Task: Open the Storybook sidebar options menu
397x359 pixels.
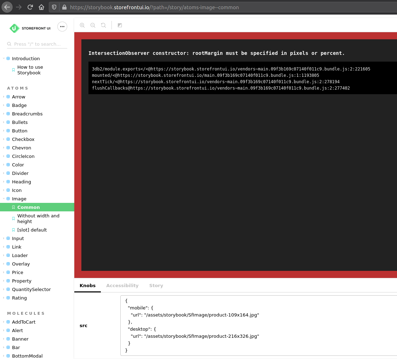Action: 62,27
